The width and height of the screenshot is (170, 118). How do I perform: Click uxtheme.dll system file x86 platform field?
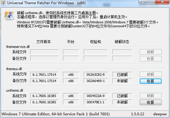[x=71, y=96]
